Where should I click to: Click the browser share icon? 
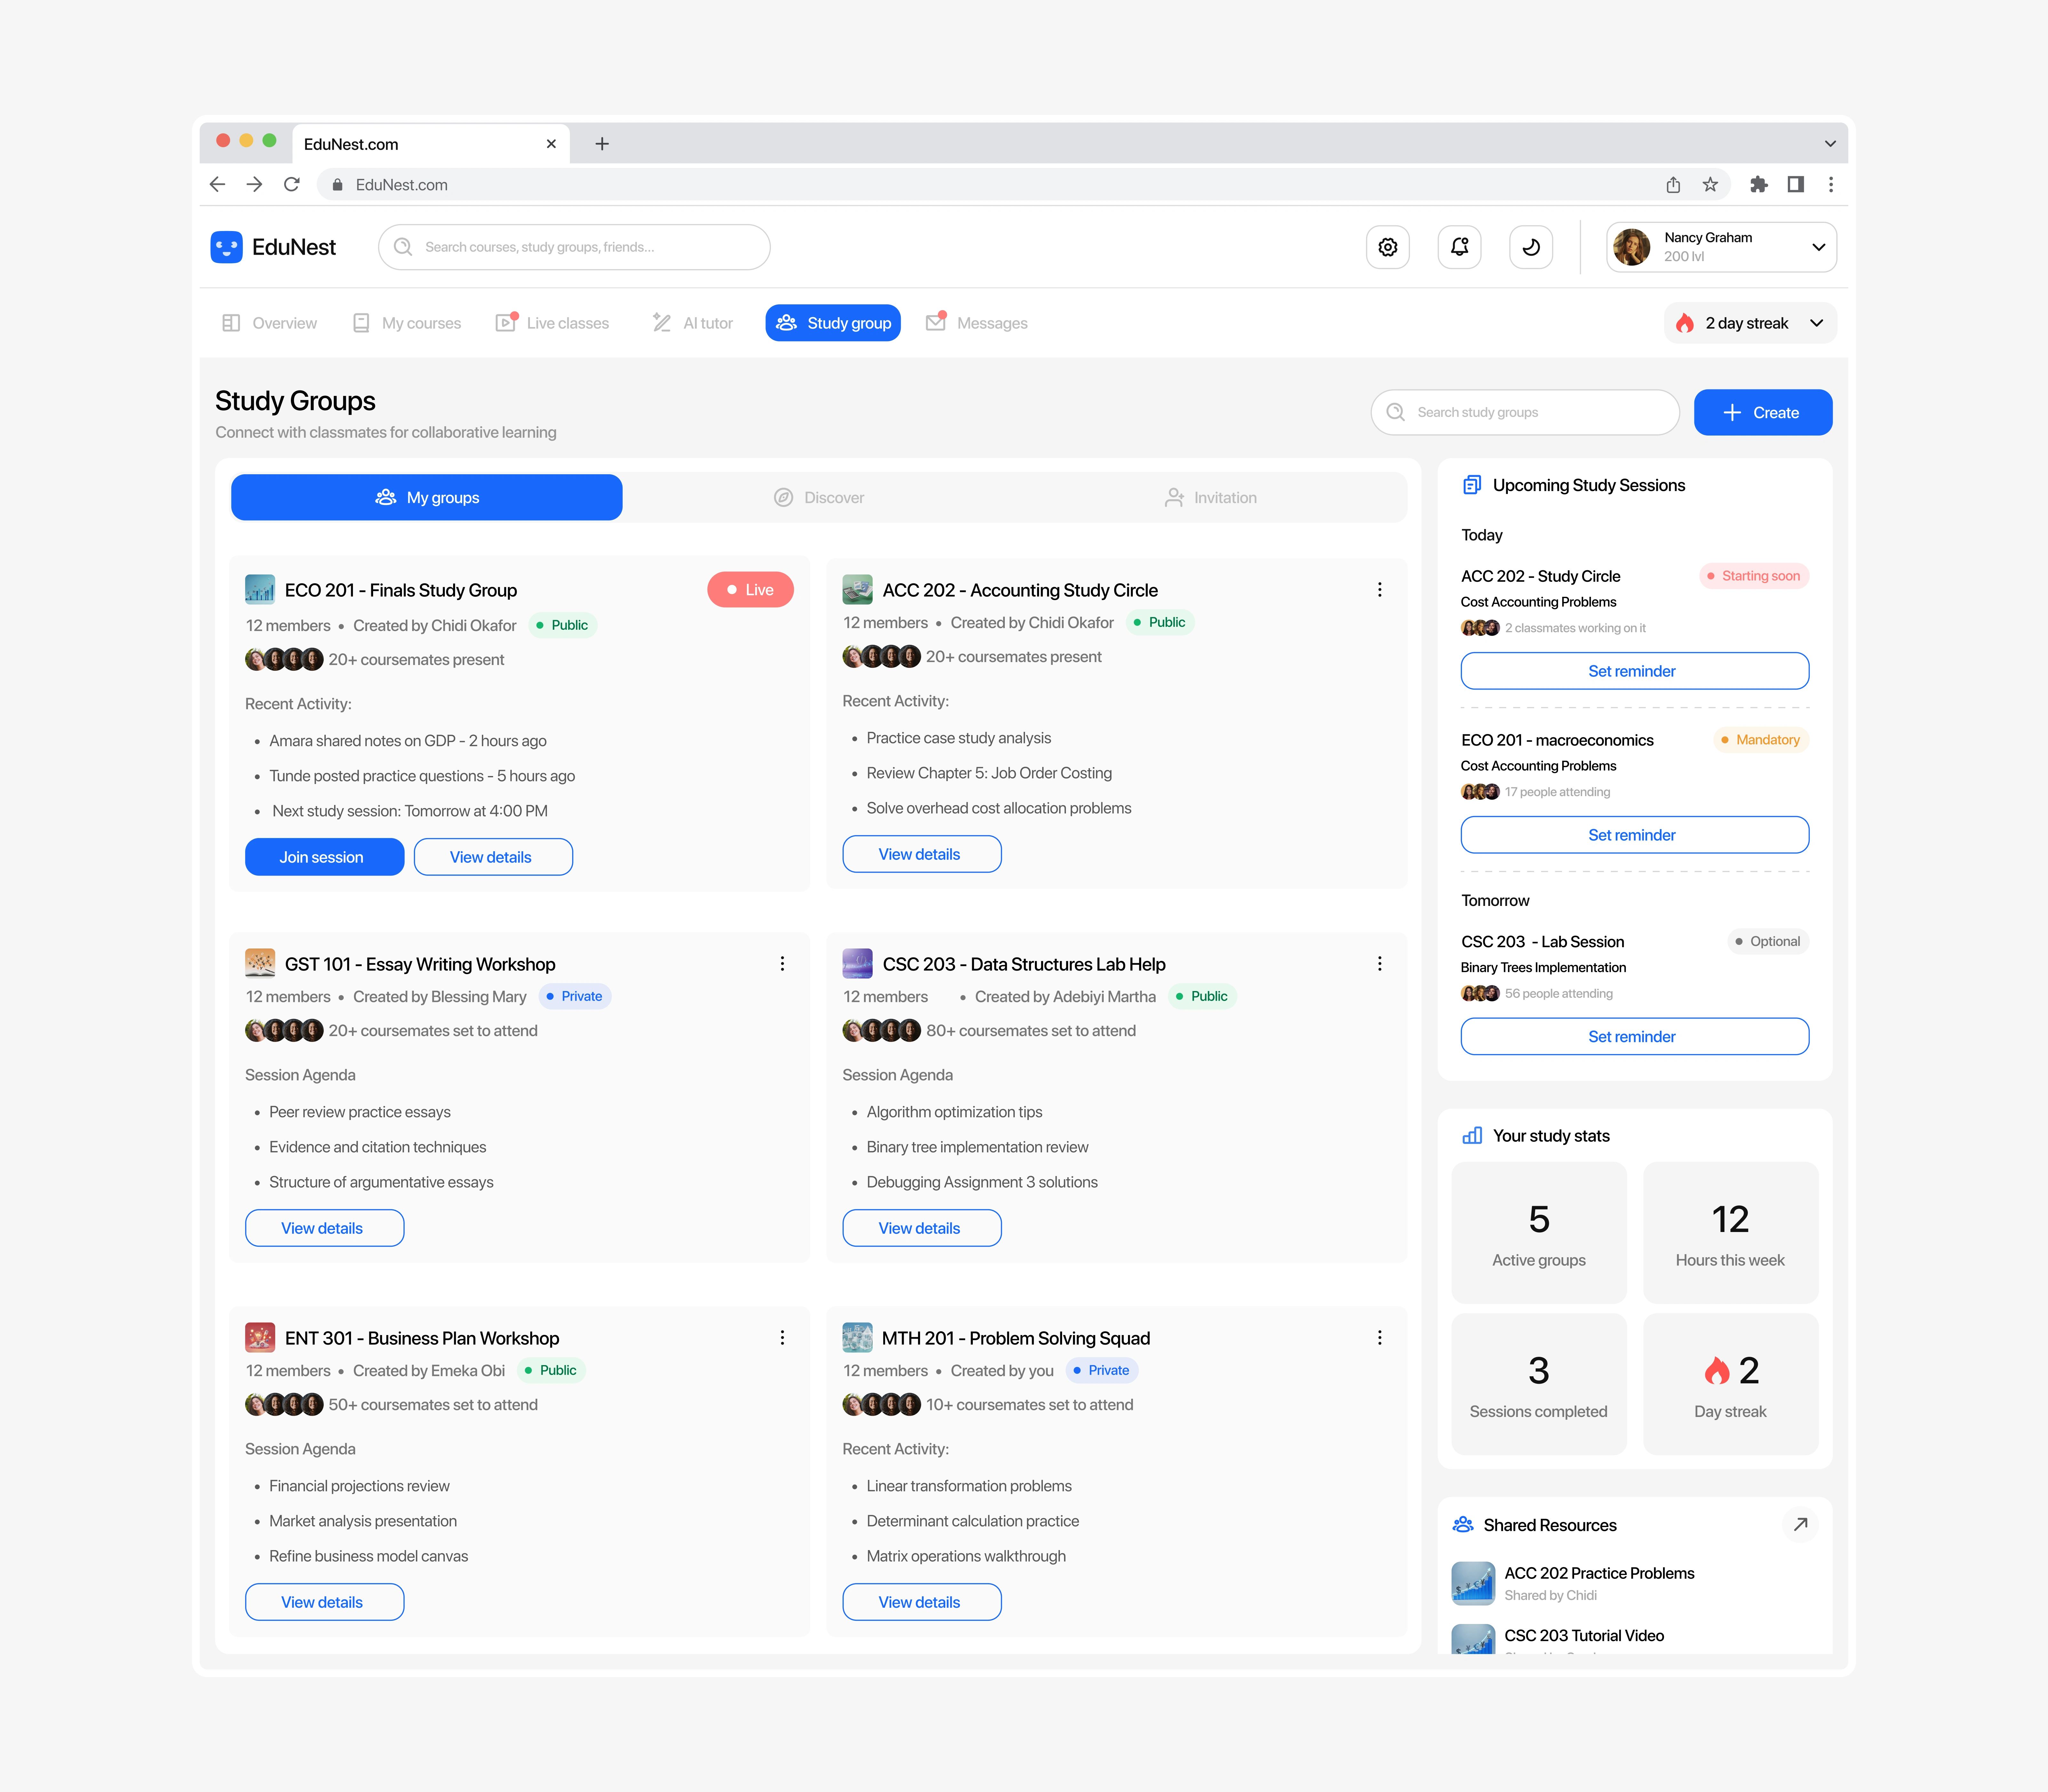1673,185
